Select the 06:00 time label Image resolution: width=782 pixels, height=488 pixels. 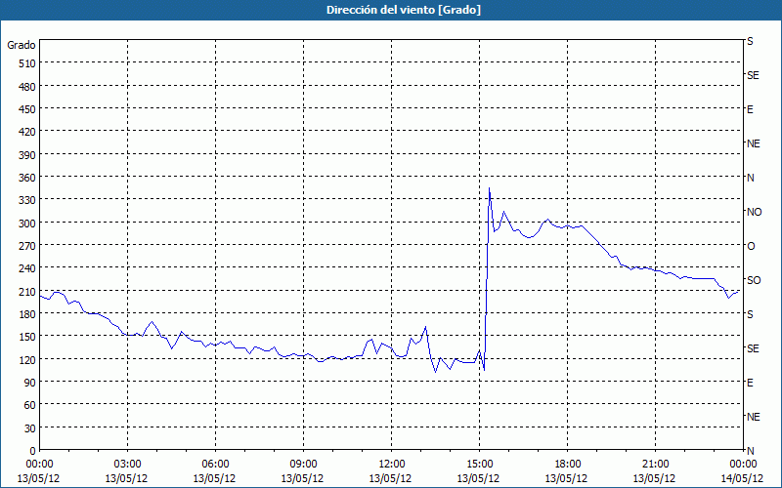[215, 465]
